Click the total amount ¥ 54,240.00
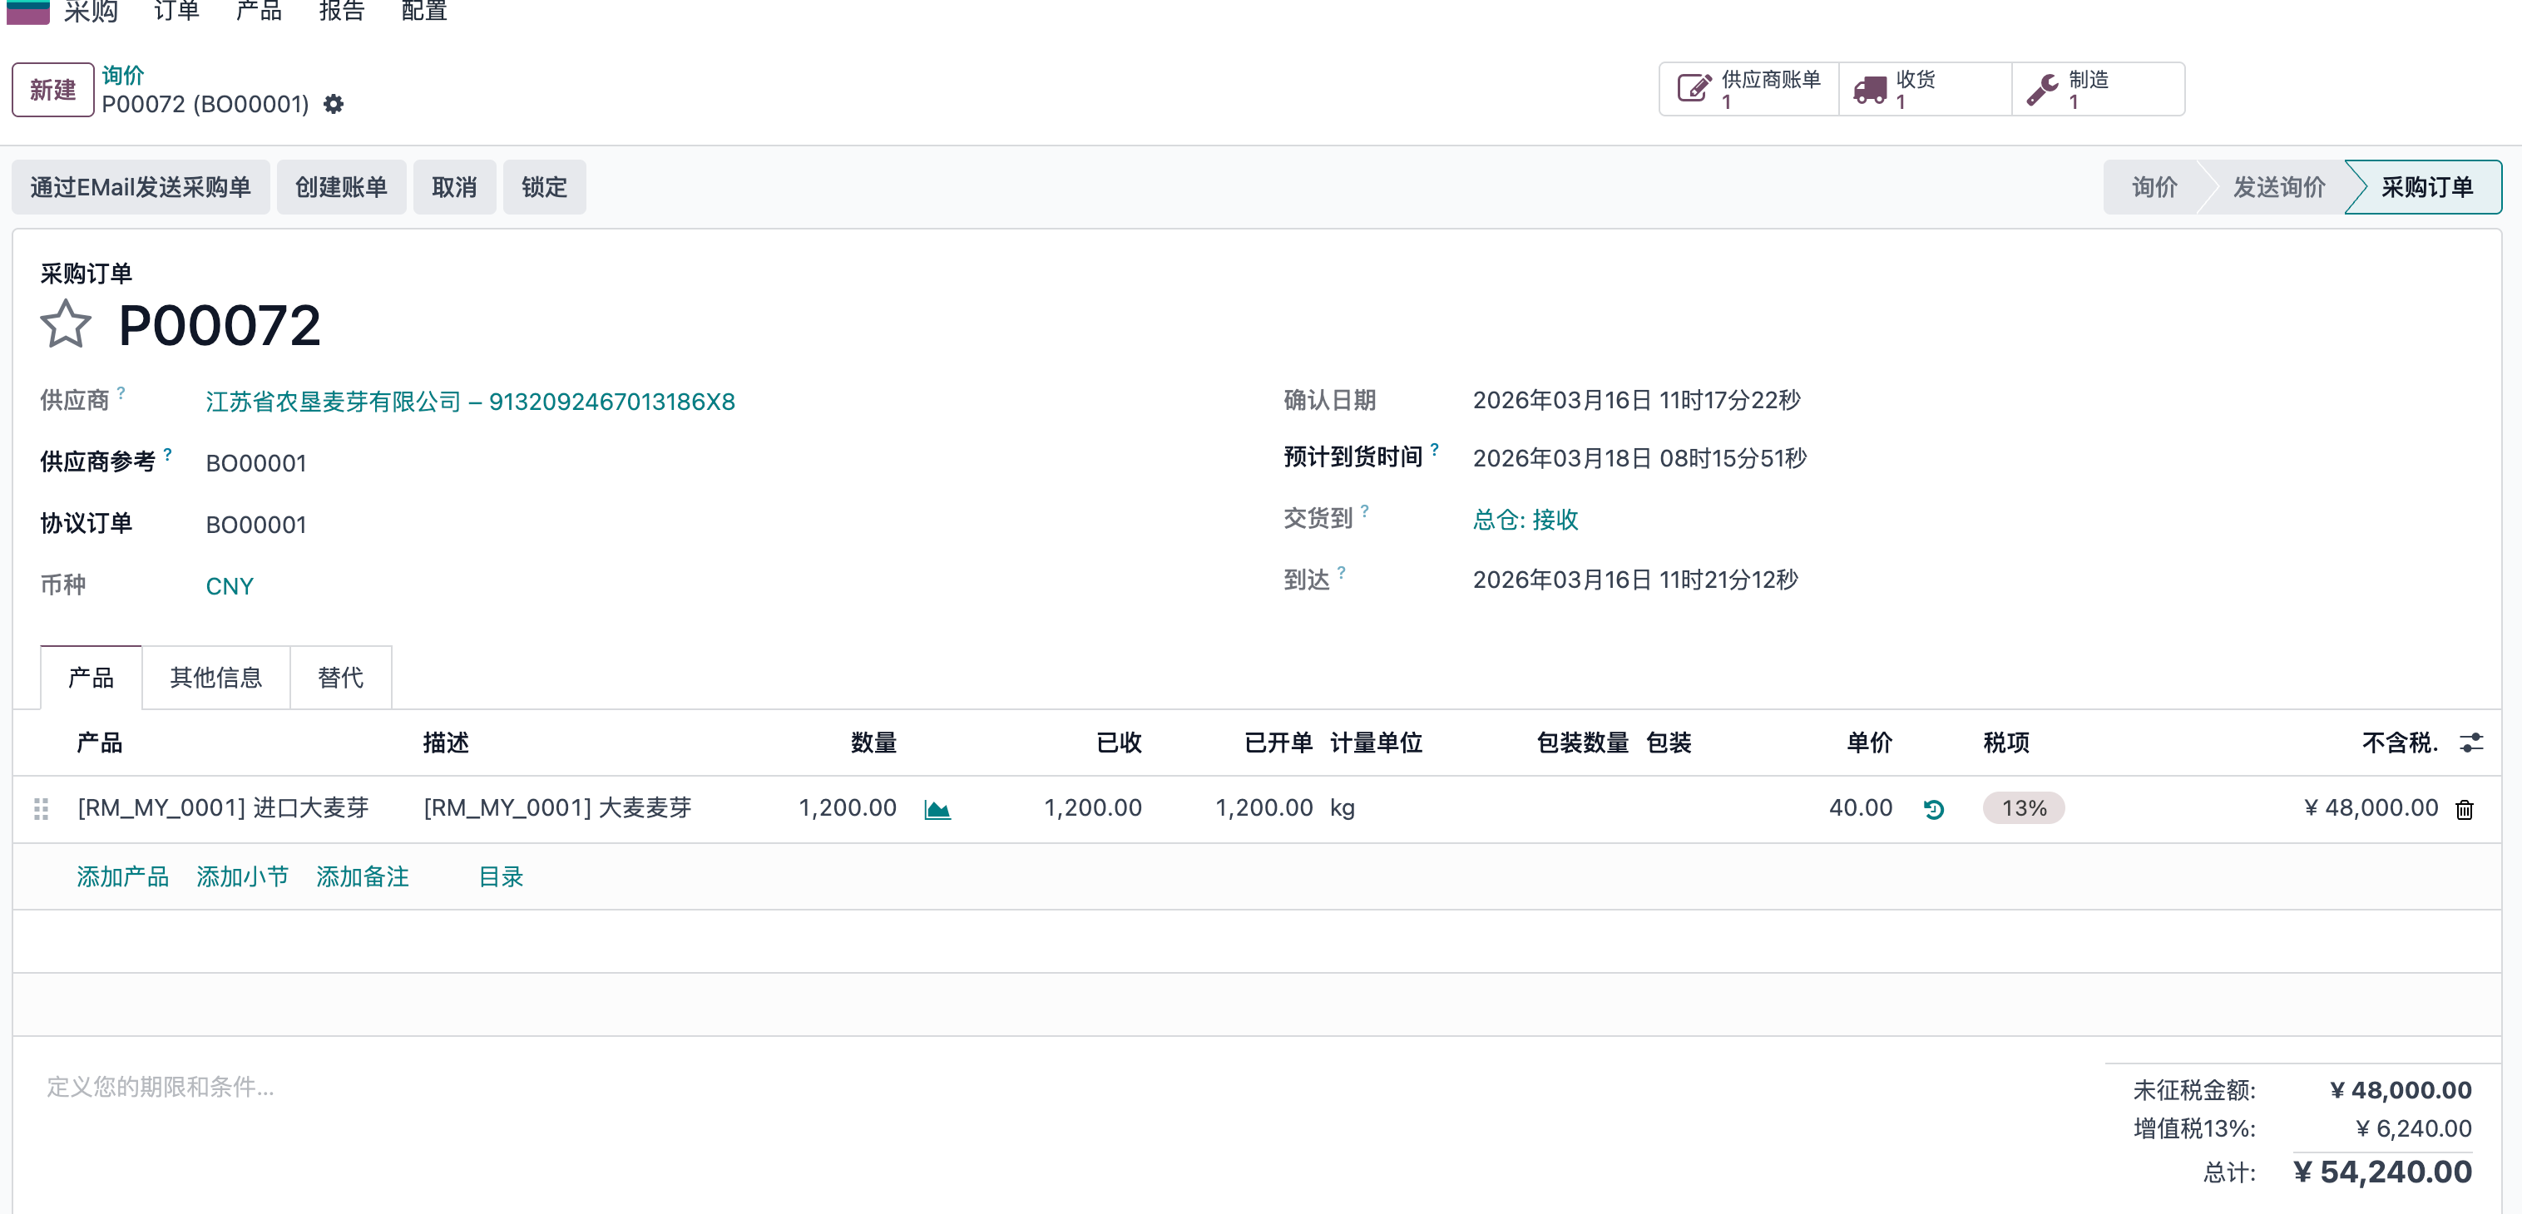 coord(2382,1172)
